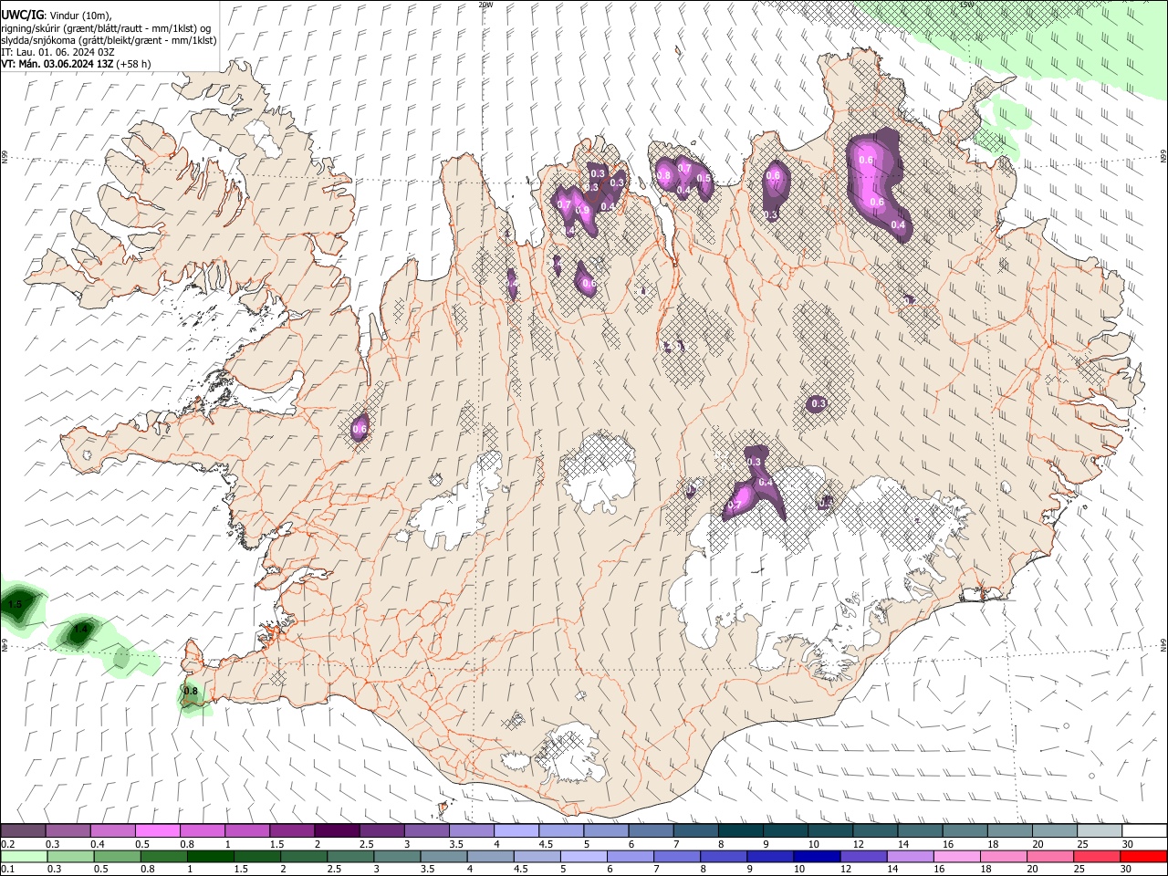Click upper legend swatch between 1 and 1.5

coord(247,830)
